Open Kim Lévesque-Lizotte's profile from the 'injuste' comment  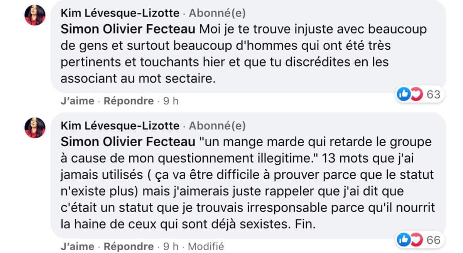(120, 13)
